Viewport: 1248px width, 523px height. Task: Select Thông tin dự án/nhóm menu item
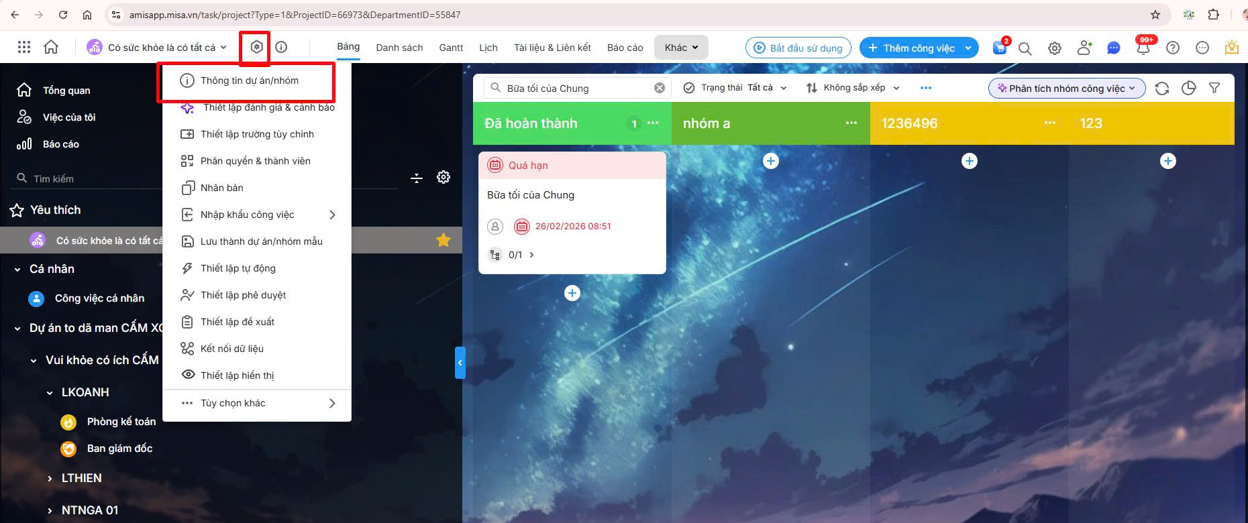tap(257, 80)
